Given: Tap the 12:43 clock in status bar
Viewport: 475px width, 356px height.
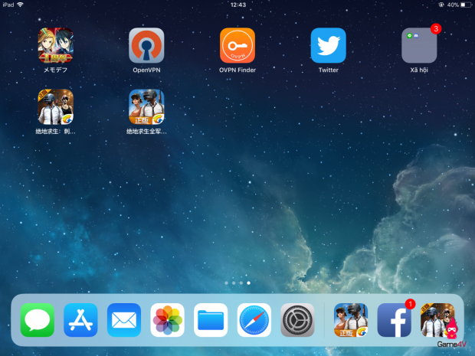Looking at the screenshot, I should click(x=237, y=5).
